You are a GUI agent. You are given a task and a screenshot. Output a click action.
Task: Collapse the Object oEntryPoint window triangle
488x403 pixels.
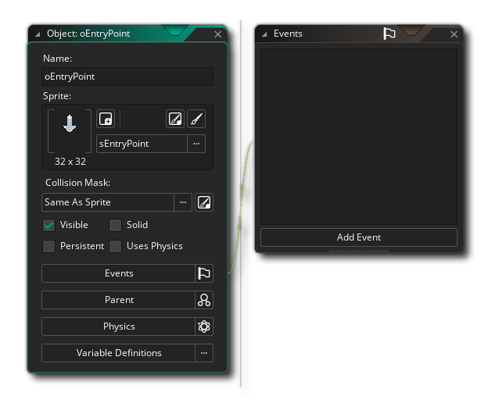pyautogui.click(x=38, y=34)
